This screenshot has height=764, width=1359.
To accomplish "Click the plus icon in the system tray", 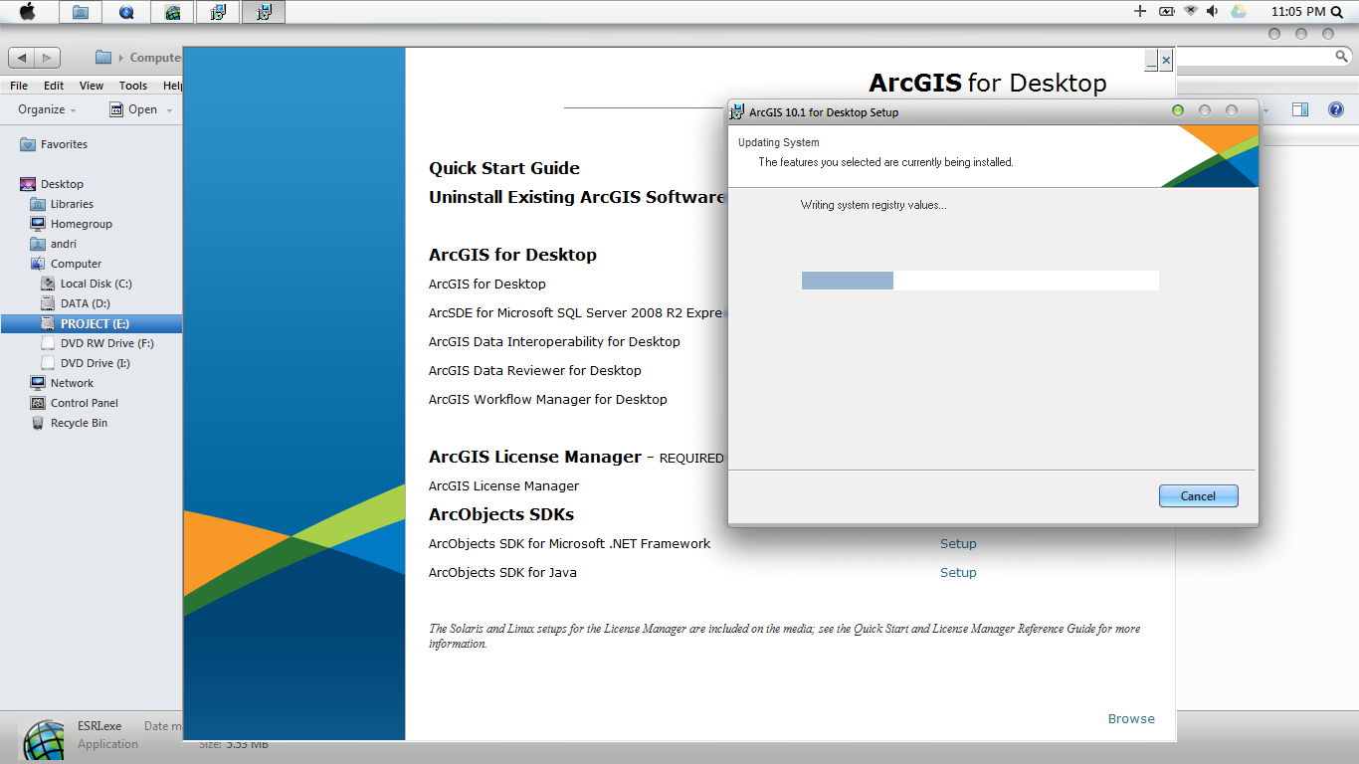I will click(1140, 11).
